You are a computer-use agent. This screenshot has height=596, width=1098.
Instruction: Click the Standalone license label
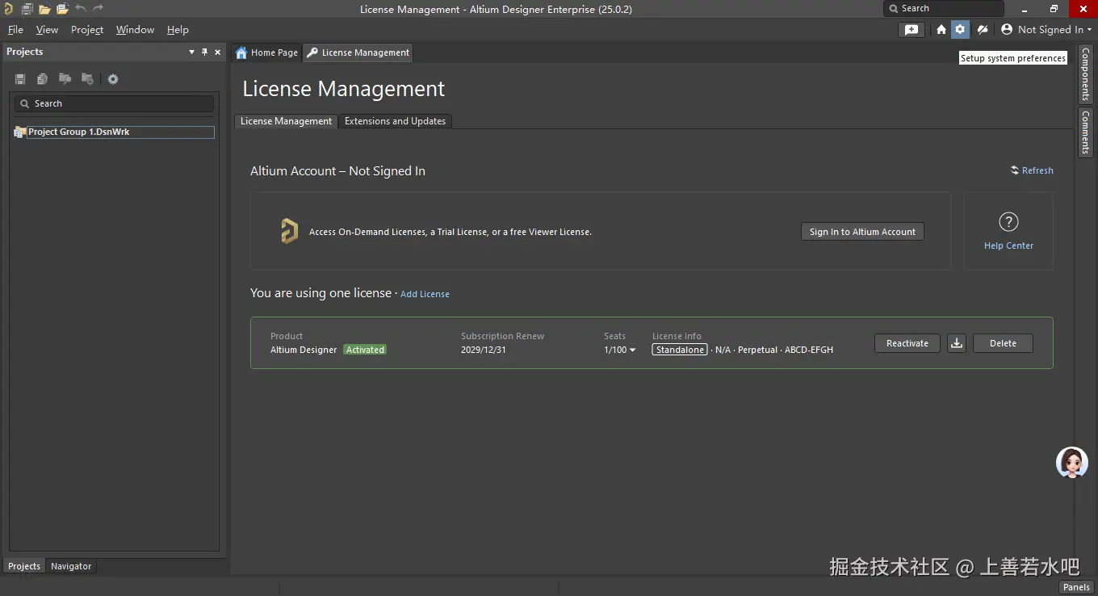pos(680,350)
